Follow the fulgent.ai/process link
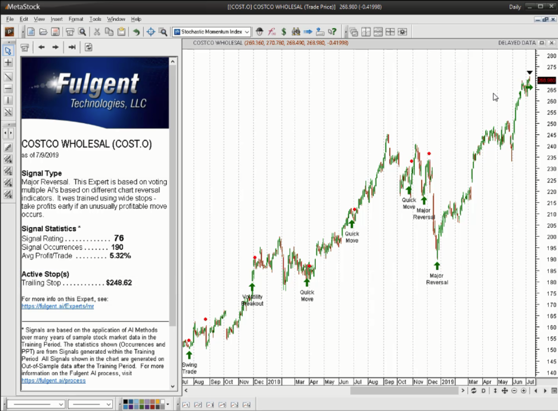Image resolution: width=558 pixels, height=411 pixels. coord(54,380)
